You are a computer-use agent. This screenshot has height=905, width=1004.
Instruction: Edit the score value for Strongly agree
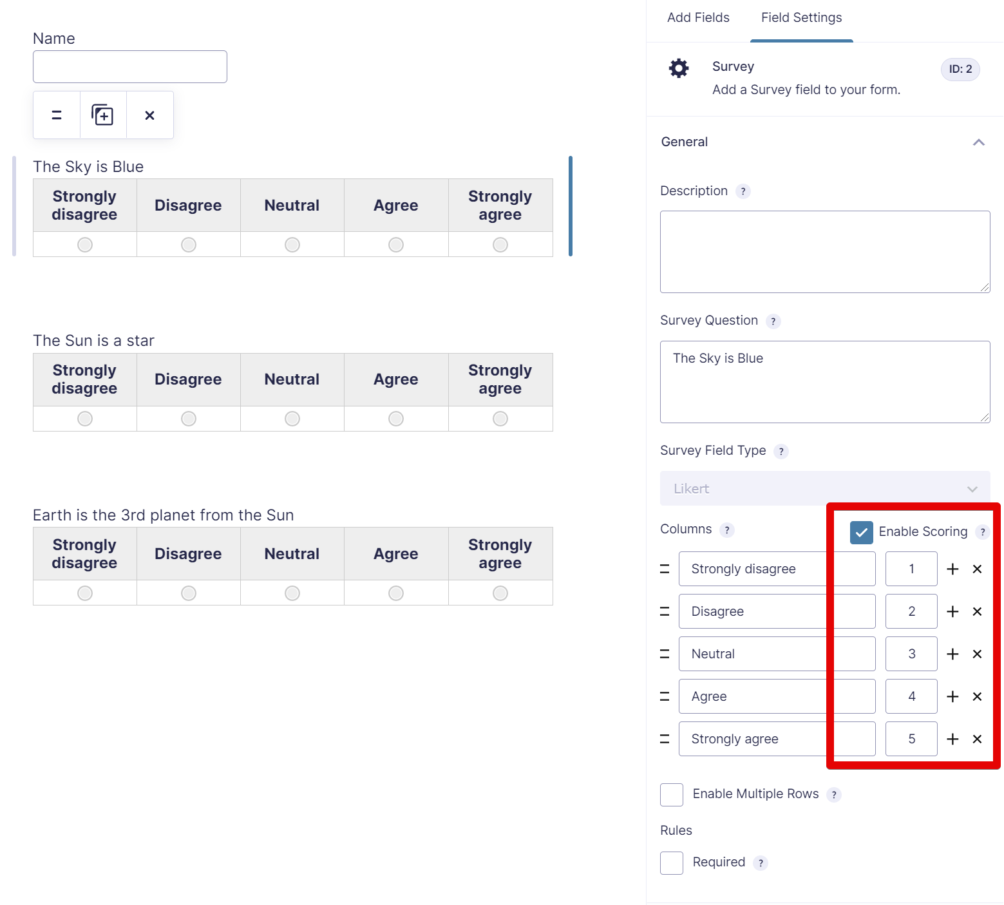(x=911, y=739)
